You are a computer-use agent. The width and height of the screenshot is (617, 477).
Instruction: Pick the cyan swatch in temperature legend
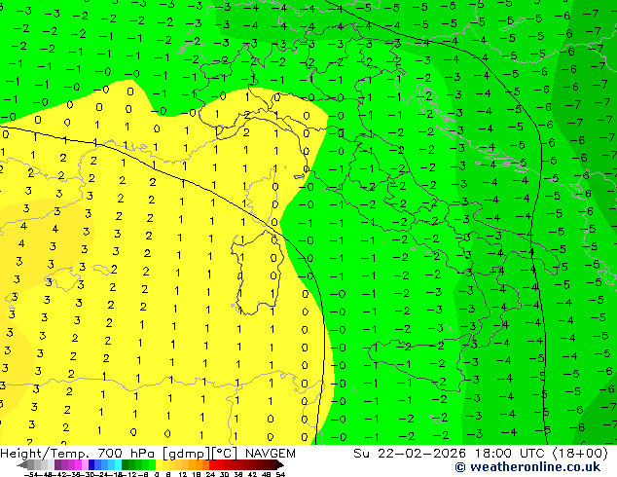118,464
